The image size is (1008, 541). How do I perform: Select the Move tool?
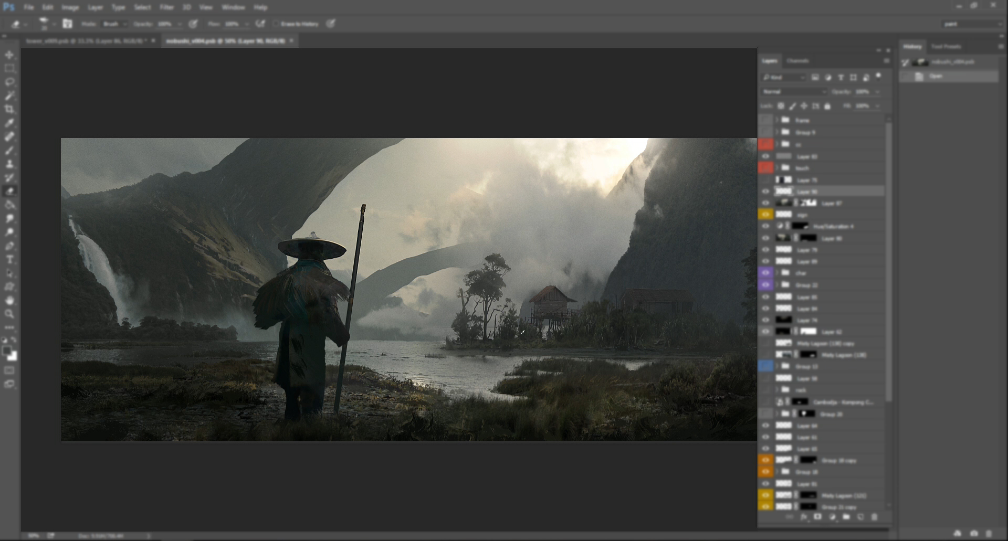tap(9, 55)
